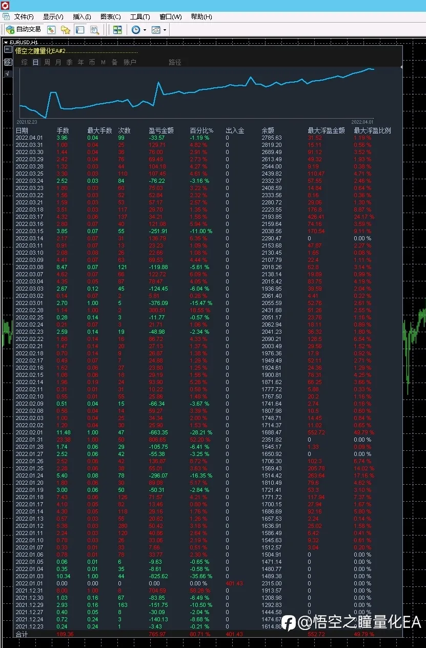Click the Strategy Tester magnifier icon
Screen dimensions: 426x648
pyautogui.click(x=94, y=30)
